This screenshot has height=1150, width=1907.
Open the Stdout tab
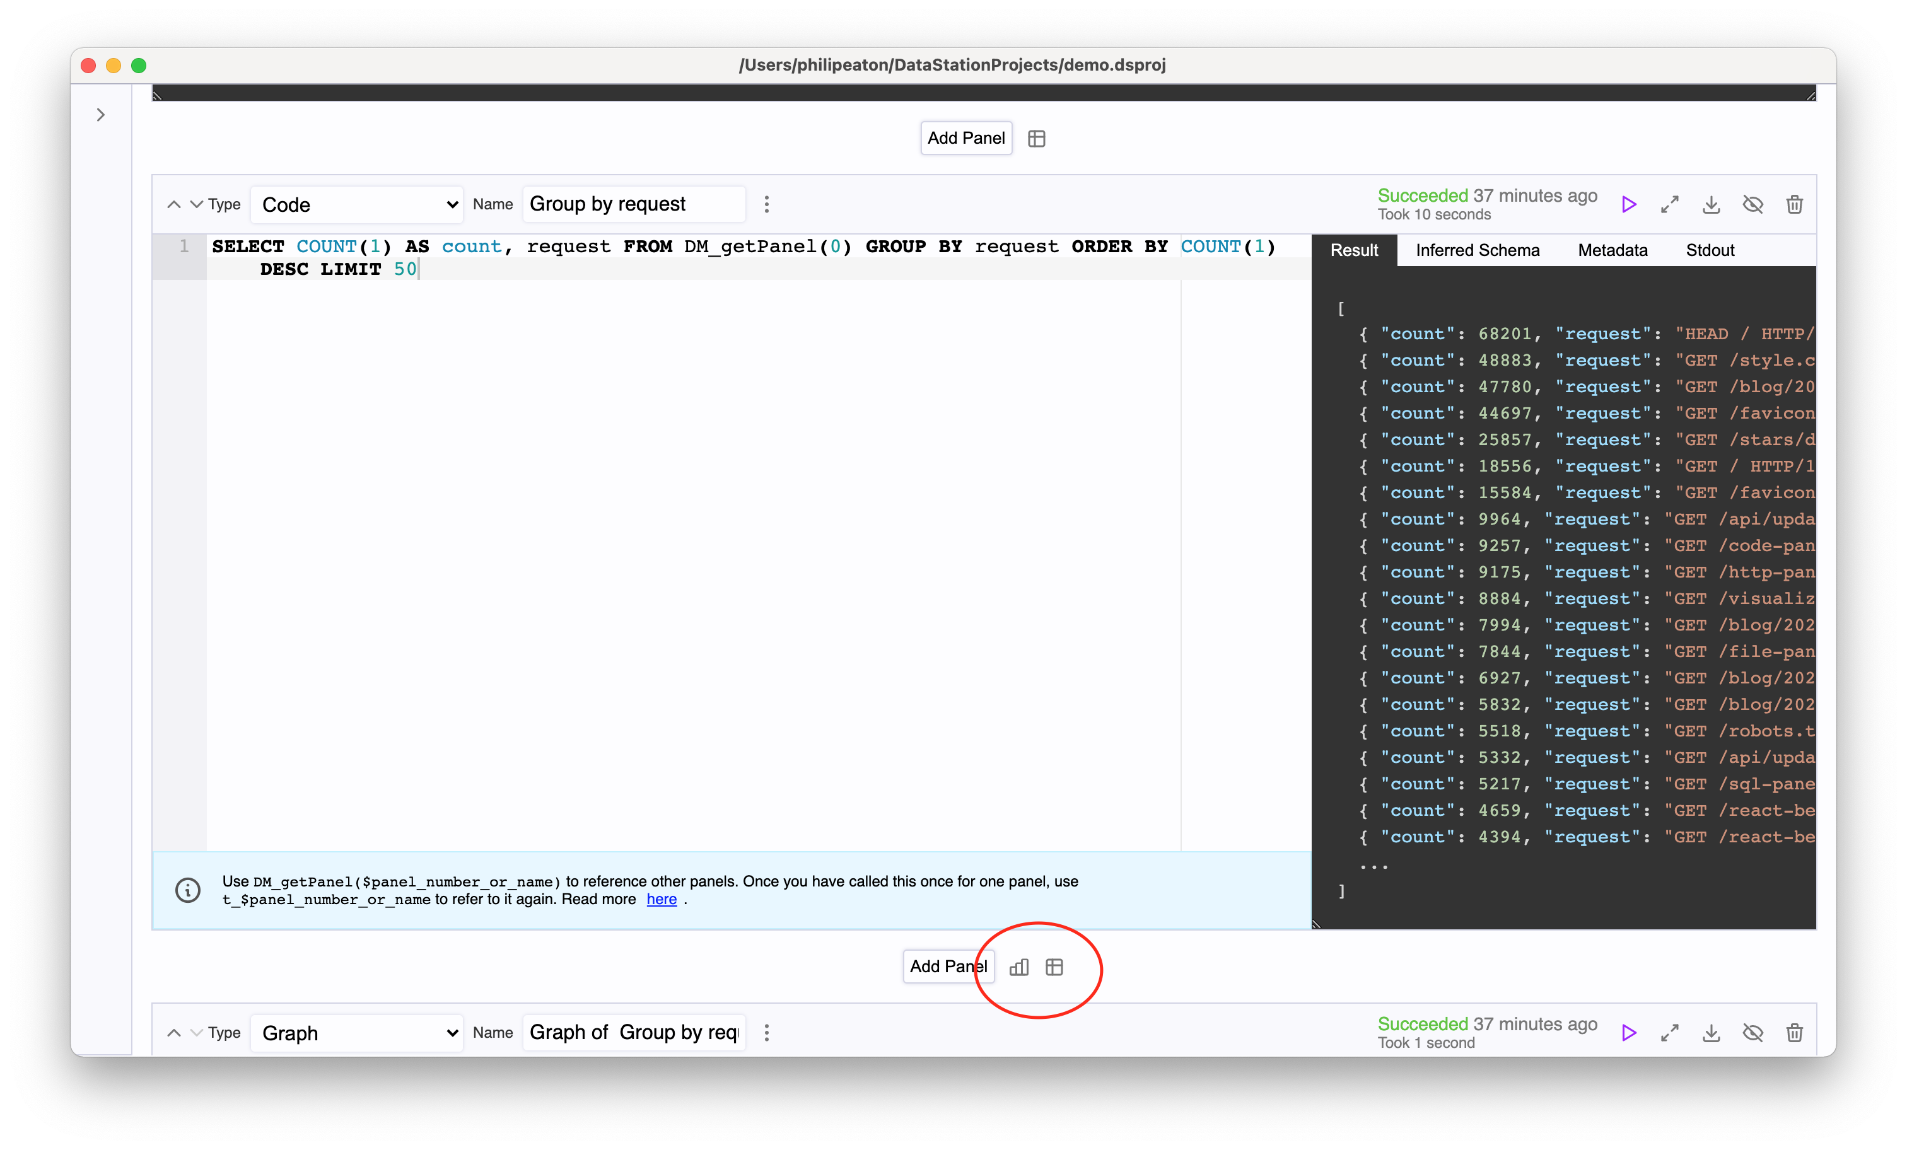tap(1710, 250)
